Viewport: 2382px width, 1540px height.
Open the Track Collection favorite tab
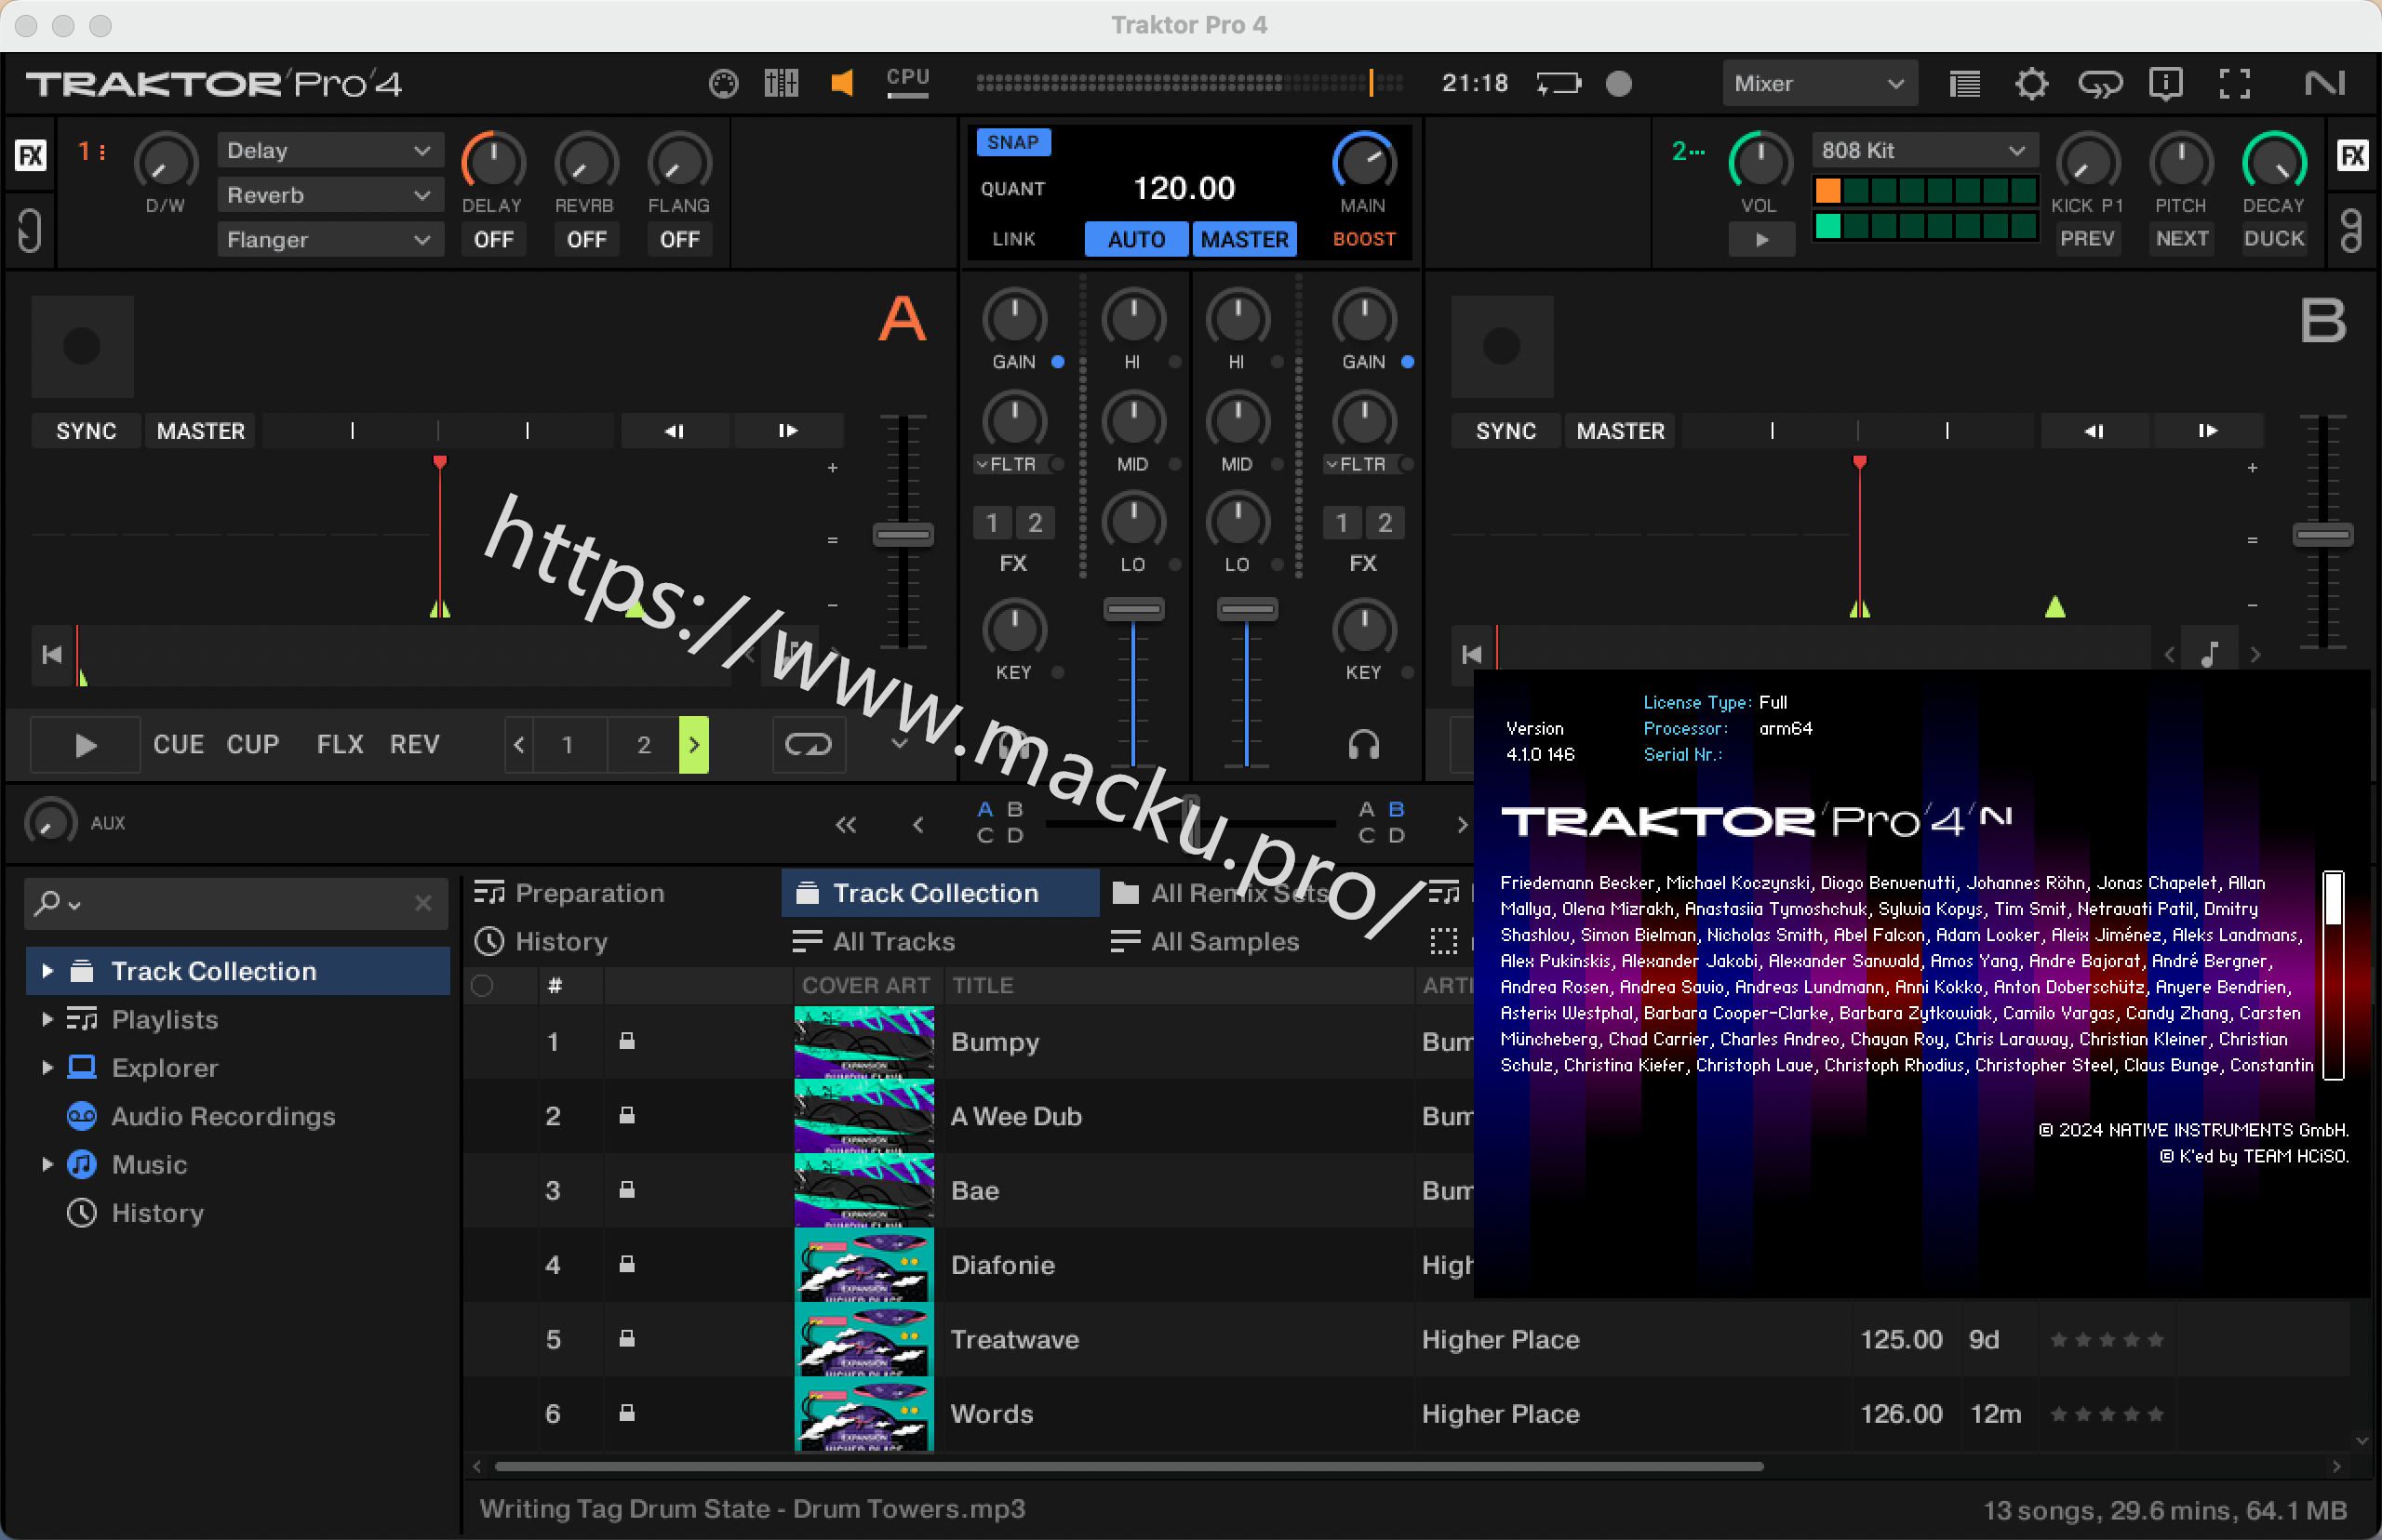(x=940, y=893)
